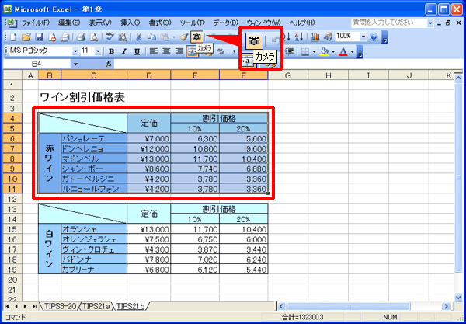Screen dimensions: 466x324
Task: Open the help question box dropdown arrow
Action: coord(430,23)
